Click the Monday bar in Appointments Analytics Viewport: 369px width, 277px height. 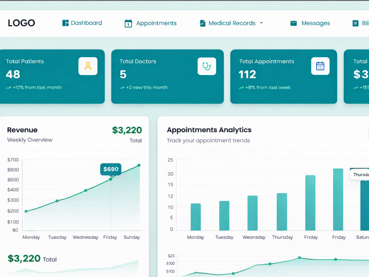coord(196,217)
